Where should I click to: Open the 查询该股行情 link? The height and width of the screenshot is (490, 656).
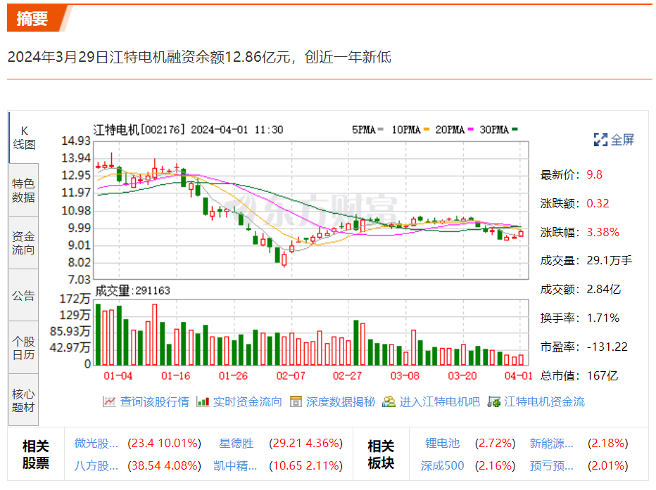click(x=154, y=402)
